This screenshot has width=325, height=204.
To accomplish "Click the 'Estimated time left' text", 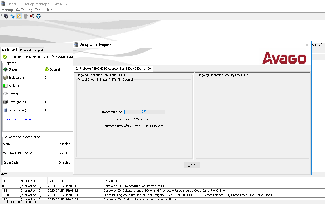I will [x=133, y=126].
